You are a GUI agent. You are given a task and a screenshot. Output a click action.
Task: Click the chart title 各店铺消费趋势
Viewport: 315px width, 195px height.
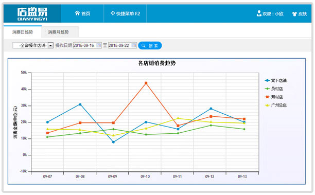156,63
